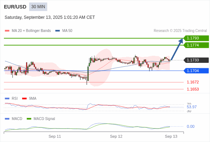210x142 pixels.
Task: Click the 1.1793 resistance price tag
Action: coord(196,38)
